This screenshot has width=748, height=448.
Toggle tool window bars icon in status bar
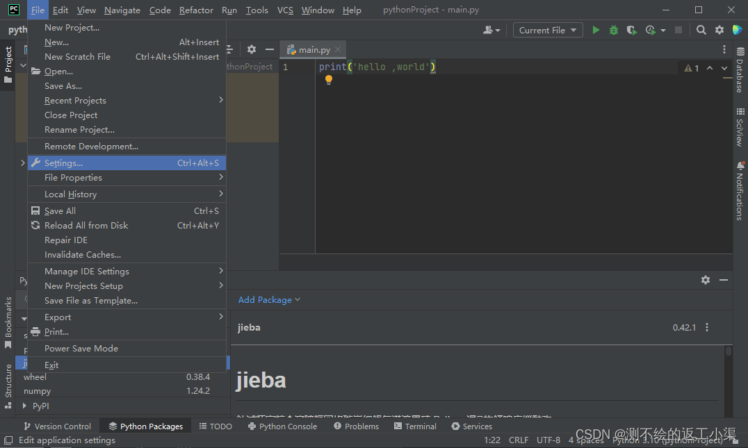click(x=8, y=440)
